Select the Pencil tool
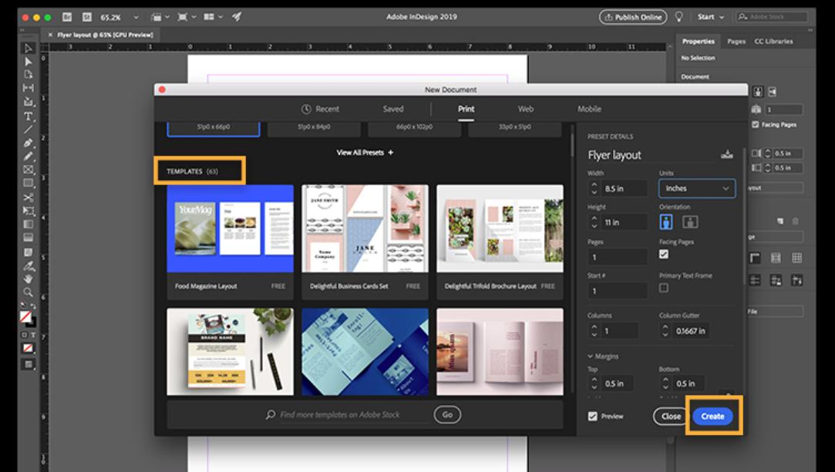This screenshot has width=835, height=472. (x=29, y=156)
